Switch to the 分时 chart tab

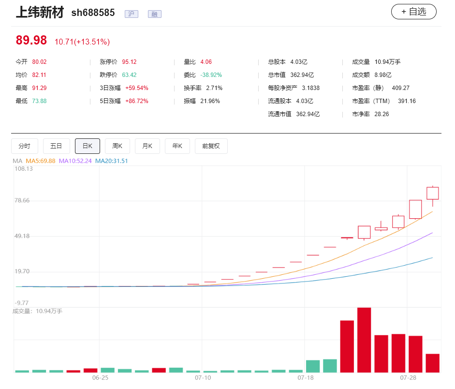click(25, 146)
